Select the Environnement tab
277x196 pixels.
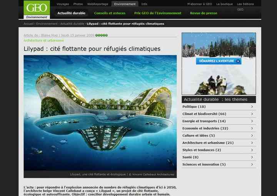(x=125, y=4)
